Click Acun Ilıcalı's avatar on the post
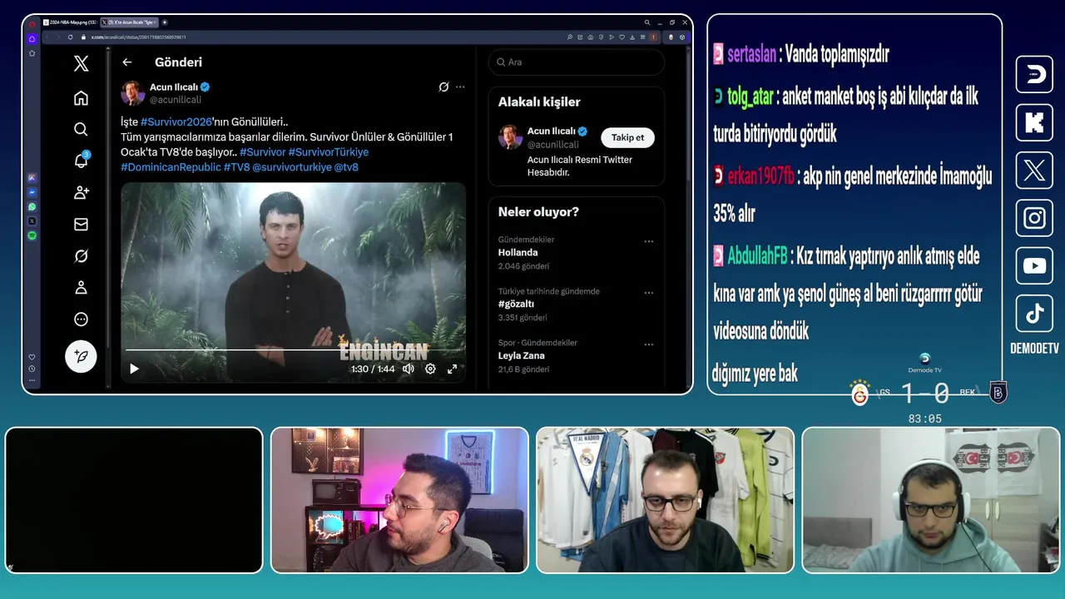Screen dimensions: 1065x599 pyautogui.click(x=133, y=92)
